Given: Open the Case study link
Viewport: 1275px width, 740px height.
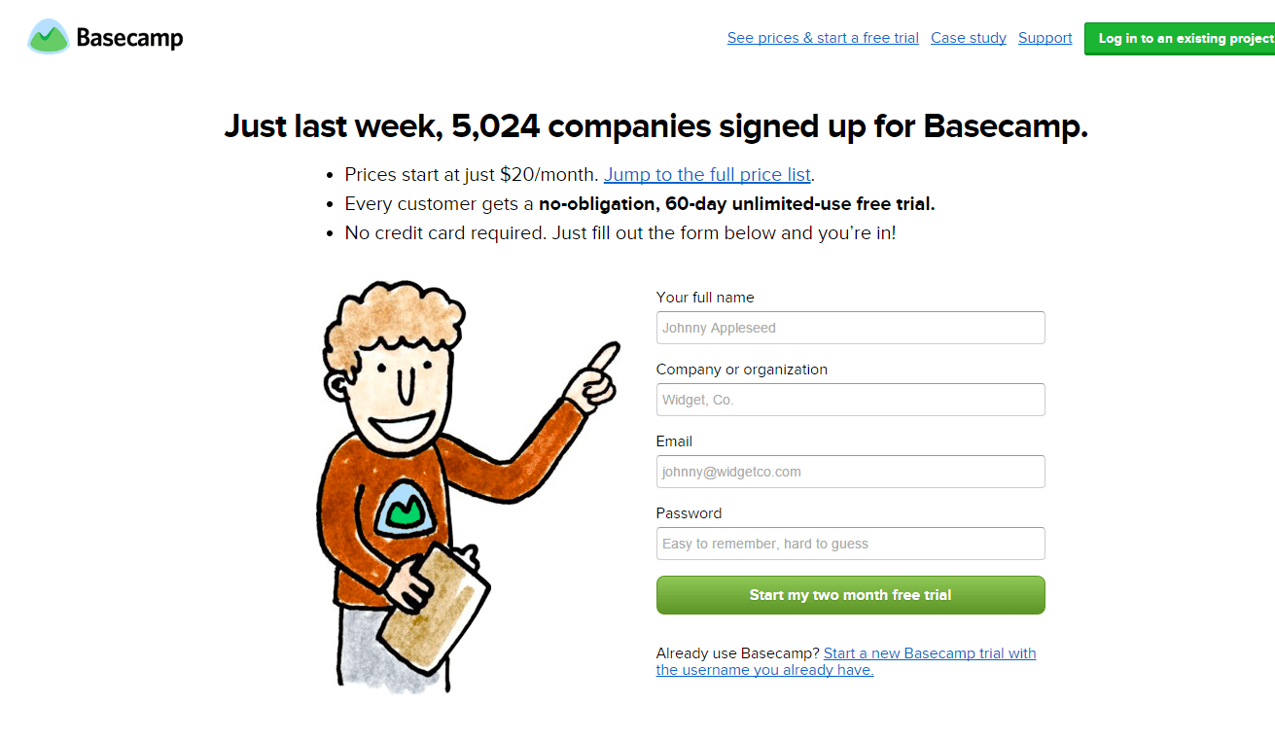Looking at the screenshot, I should 969,38.
